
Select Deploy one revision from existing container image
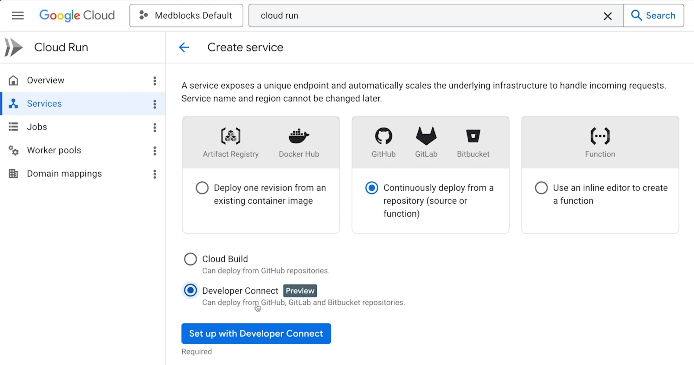tap(202, 188)
